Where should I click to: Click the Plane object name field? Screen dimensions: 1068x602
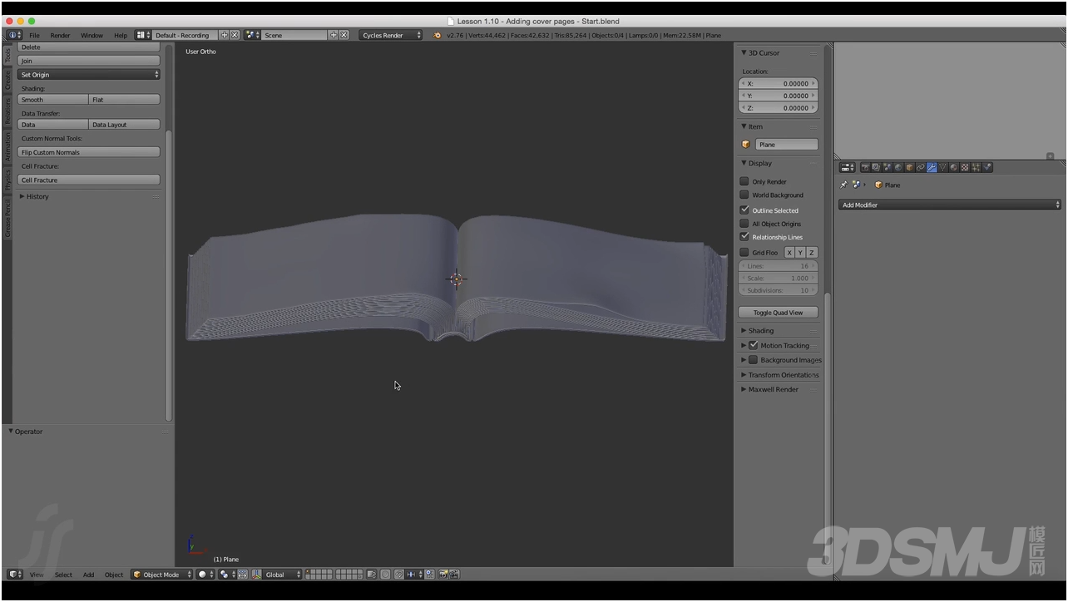[x=786, y=145]
